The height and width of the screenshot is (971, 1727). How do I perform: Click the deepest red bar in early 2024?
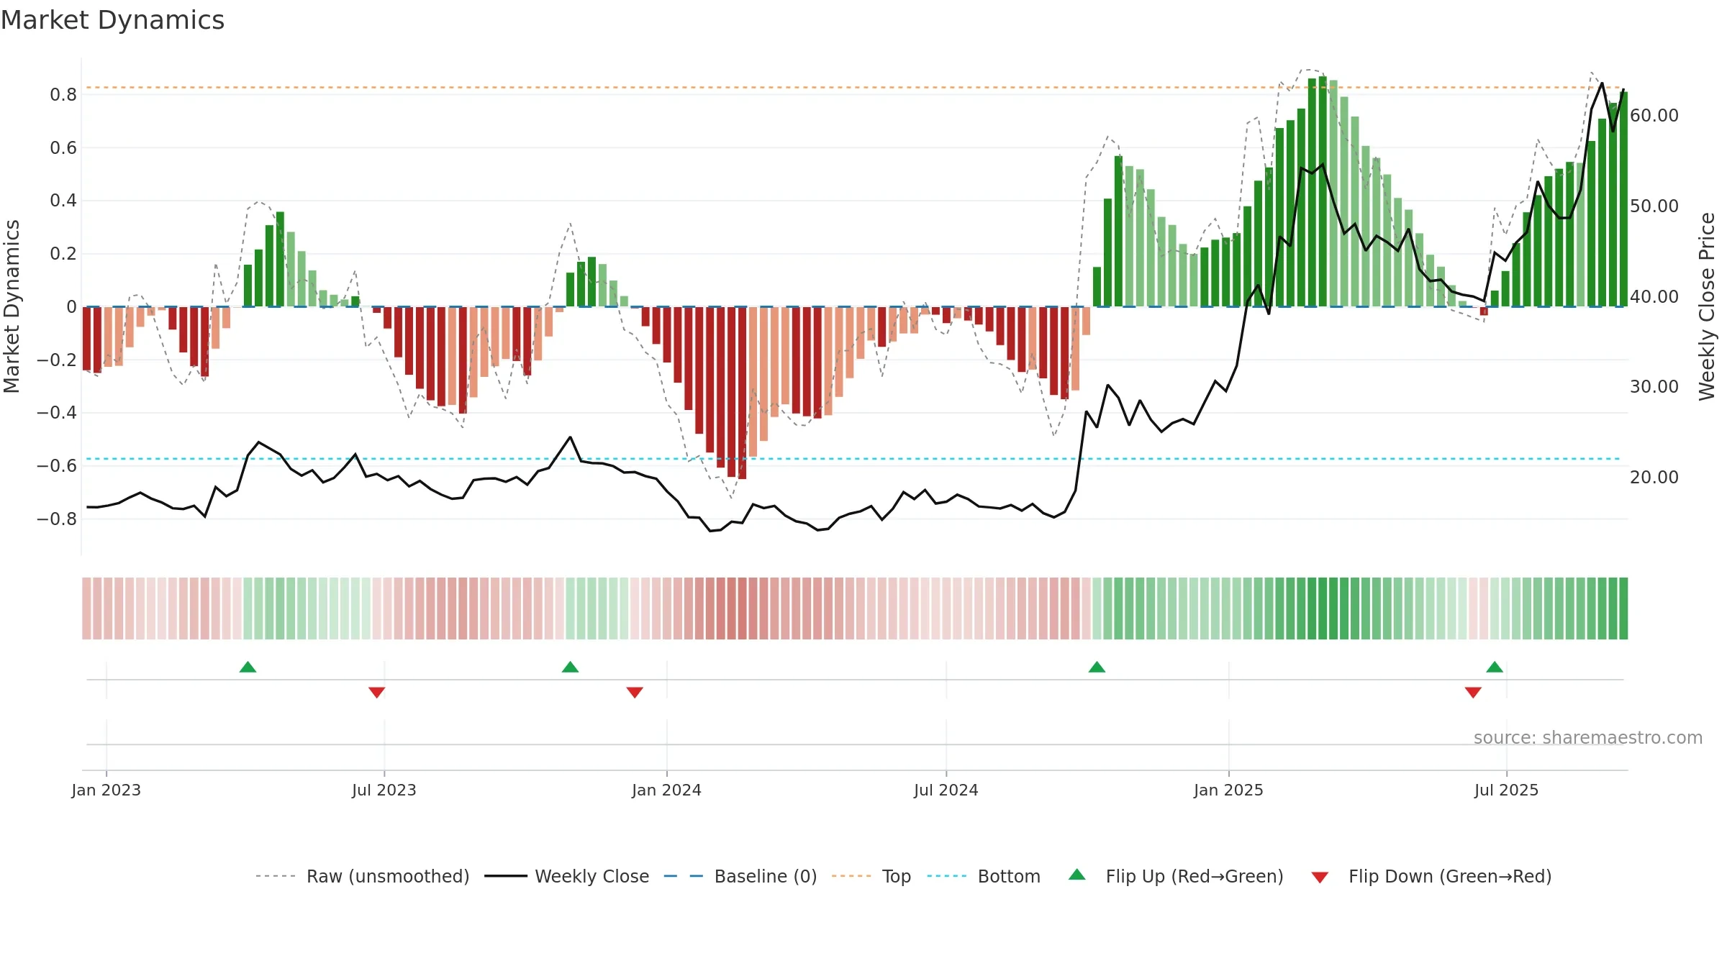coord(742,393)
